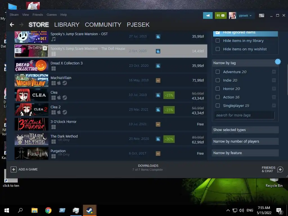Image resolution: width=288 pixels, height=216 pixels.
Task: Expand Show selected types section
Action: pos(245,130)
